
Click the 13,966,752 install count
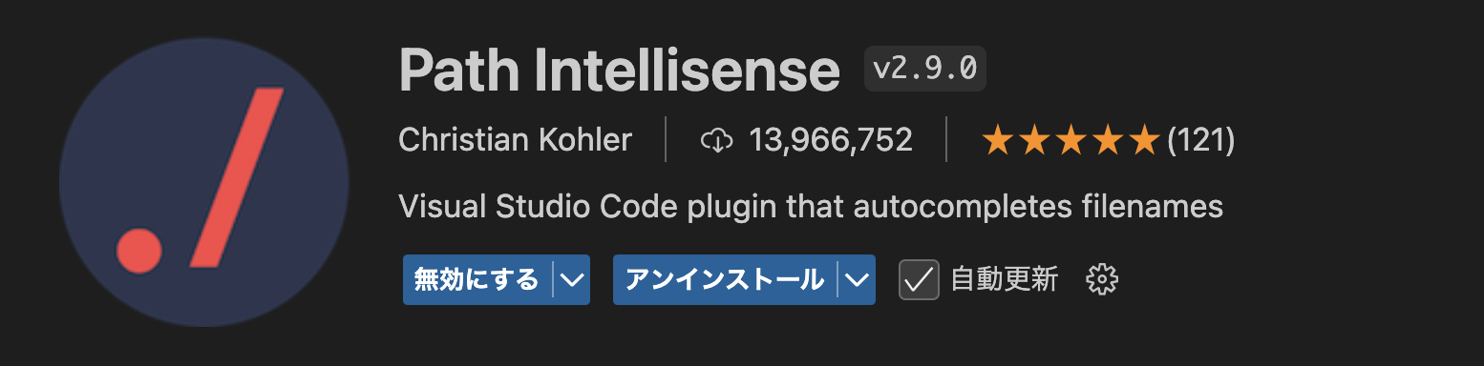831,141
